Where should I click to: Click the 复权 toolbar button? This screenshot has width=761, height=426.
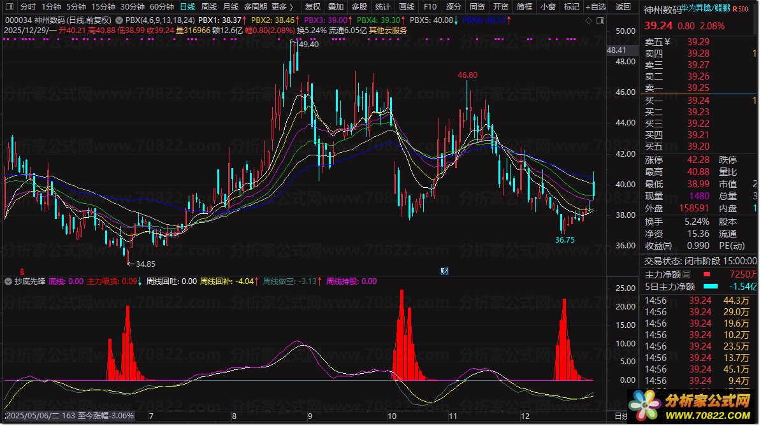pyautogui.click(x=312, y=7)
